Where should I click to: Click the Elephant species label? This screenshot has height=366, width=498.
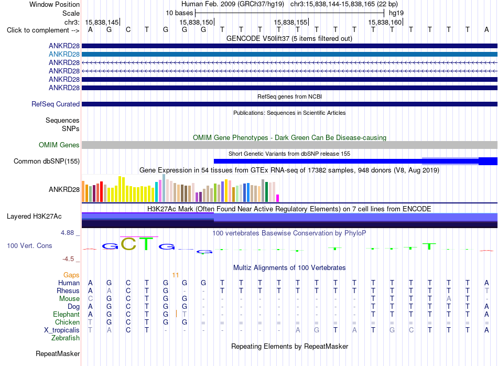(x=66, y=314)
